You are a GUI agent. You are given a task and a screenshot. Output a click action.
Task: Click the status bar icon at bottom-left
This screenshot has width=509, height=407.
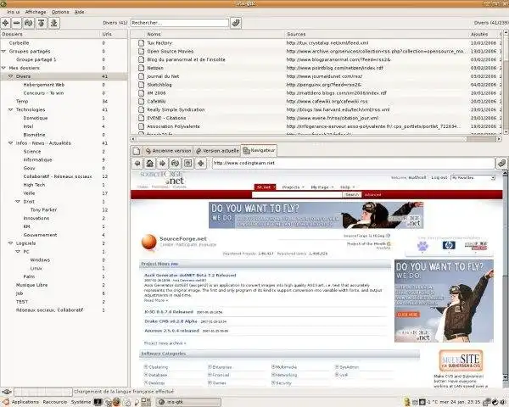point(7,392)
